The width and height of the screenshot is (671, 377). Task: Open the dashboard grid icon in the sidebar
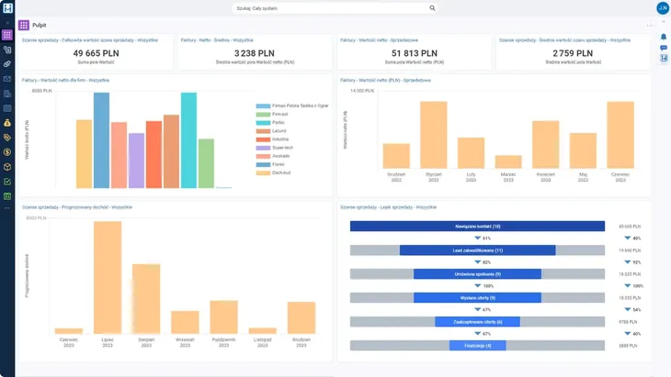(7, 35)
